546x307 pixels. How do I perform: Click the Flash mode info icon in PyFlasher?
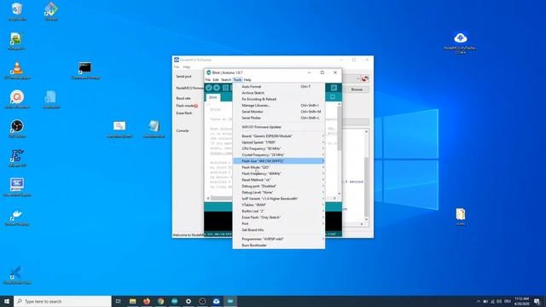pos(196,106)
